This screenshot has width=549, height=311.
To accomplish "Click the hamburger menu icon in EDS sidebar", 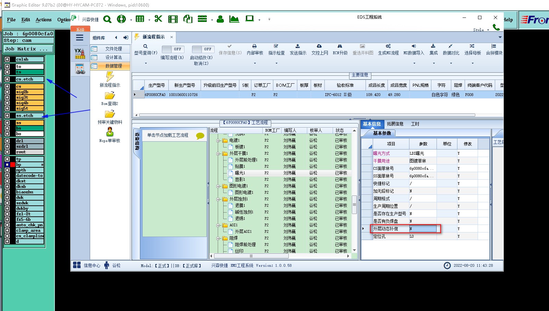I will (x=80, y=38).
